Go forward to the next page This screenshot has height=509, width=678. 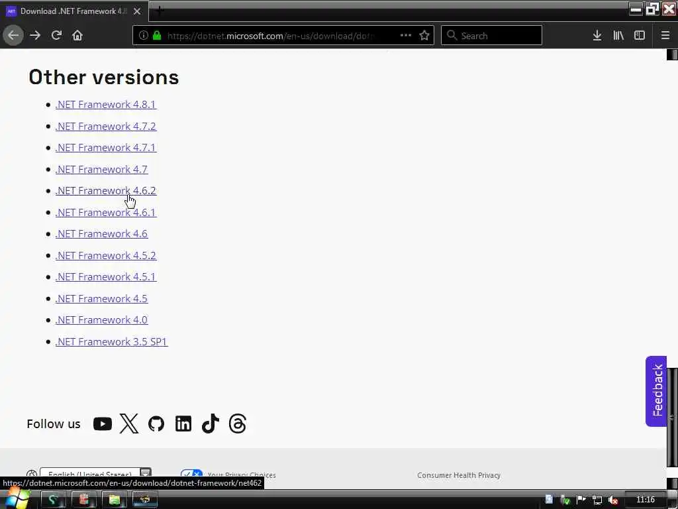click(x=35, y=36)
